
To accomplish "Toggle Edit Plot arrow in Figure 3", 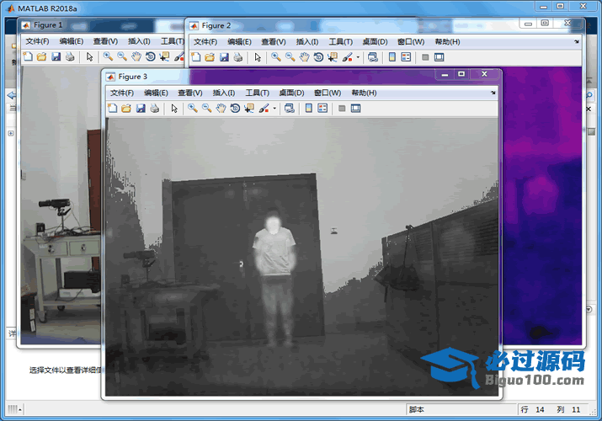I will [174, 108].
